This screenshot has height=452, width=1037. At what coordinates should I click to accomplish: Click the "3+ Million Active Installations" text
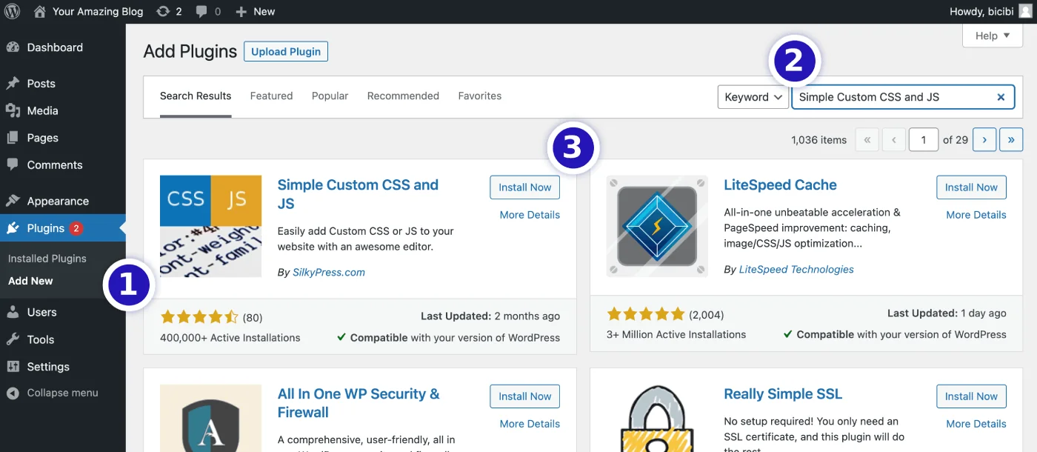pos(676,334)
